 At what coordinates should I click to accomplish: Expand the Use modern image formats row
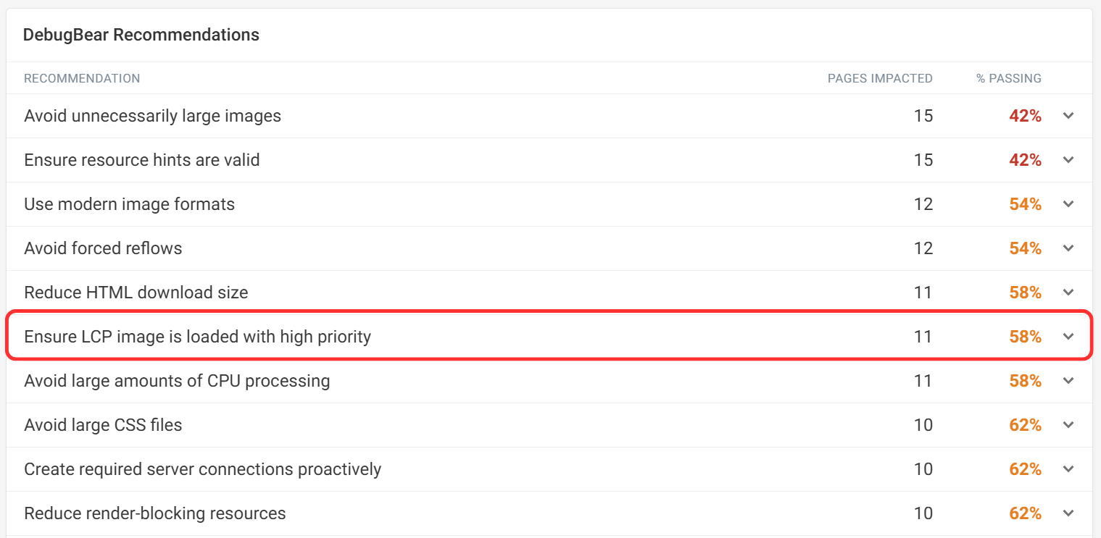click(1068, 204)
